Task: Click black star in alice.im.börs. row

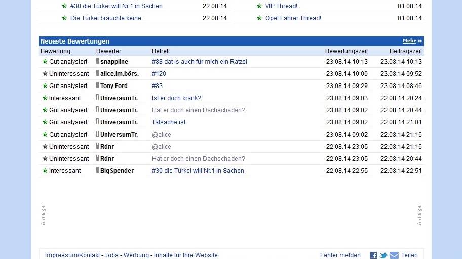Action: point(45,73)
